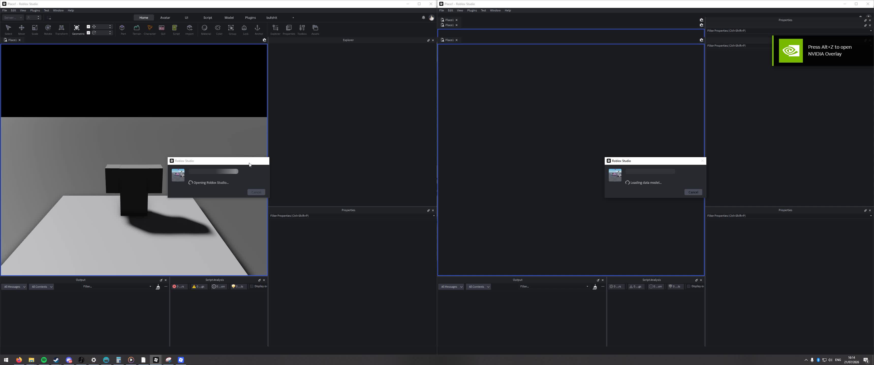Insert a Script from the toolbar
The width and height of the screenshot is (874, 365).
[176, 29]
